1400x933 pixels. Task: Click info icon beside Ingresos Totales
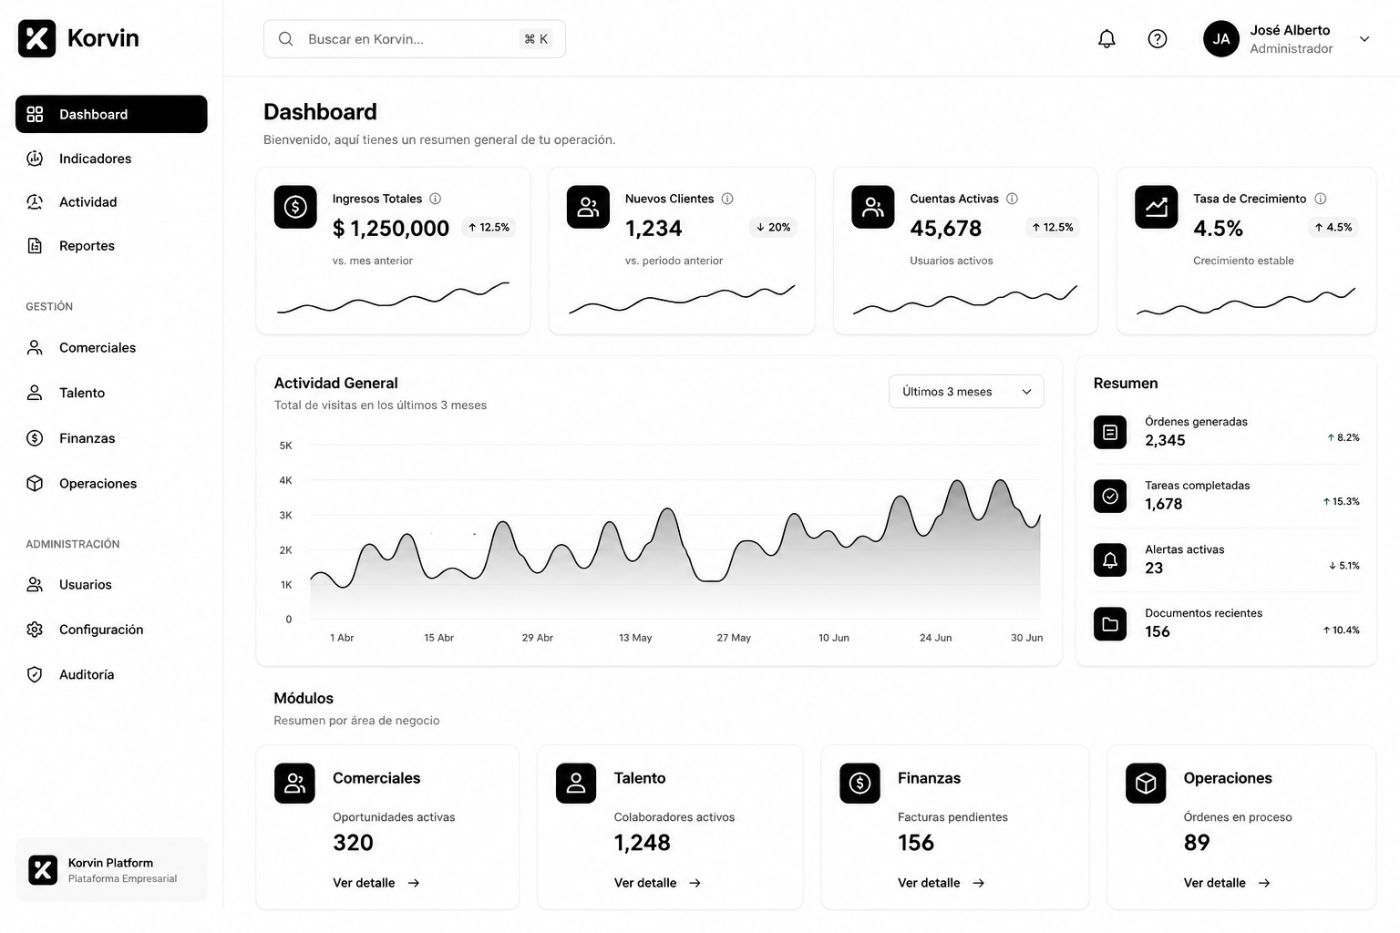coord(436,199)
